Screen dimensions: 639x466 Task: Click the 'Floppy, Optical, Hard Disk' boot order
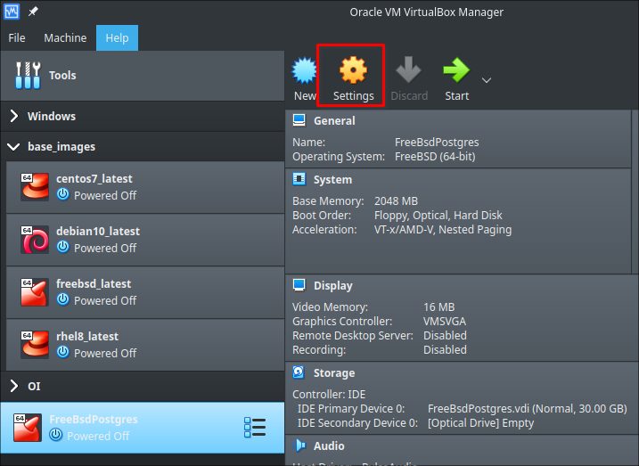tap(438, 216)
